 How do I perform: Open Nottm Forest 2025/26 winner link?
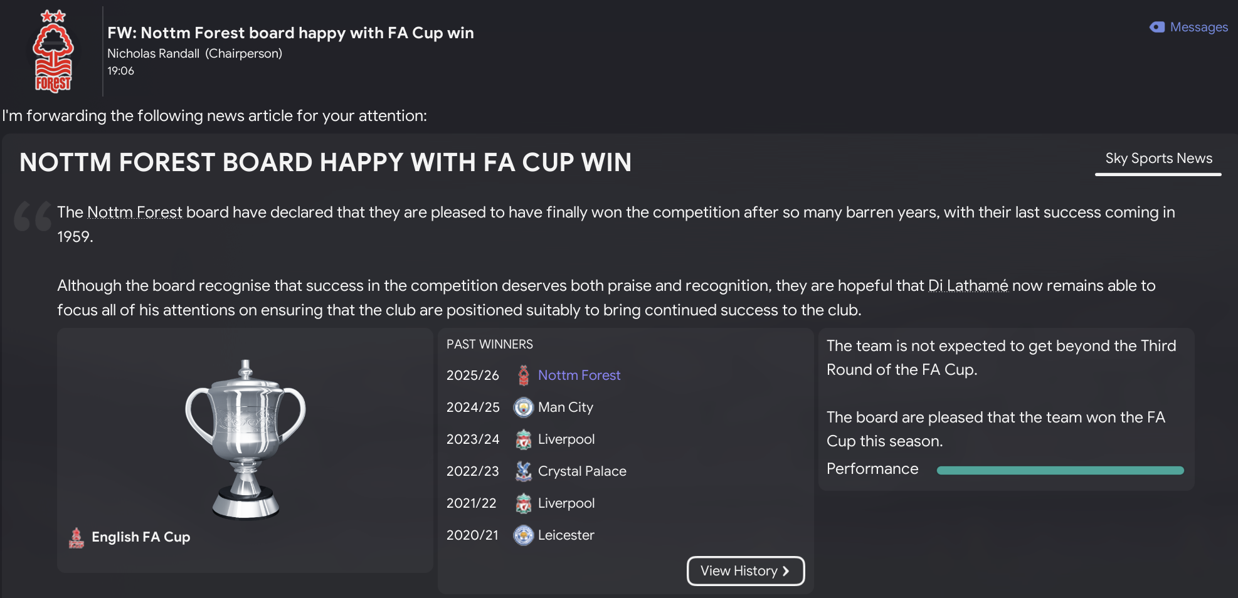[579, 375]
